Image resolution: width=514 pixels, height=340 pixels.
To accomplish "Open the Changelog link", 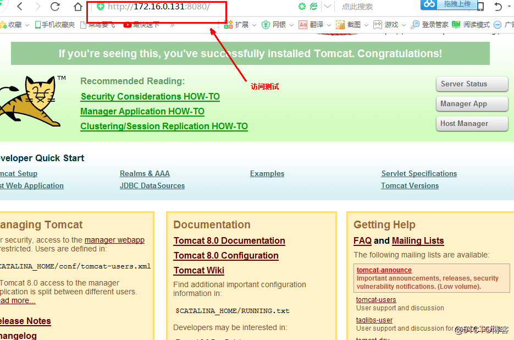I will (x=18, y=336).
